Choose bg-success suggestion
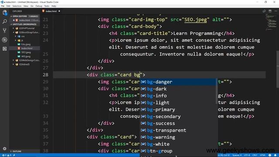This screenshot has width=279, height=157. pyautogui.click(x=178, y=123)
